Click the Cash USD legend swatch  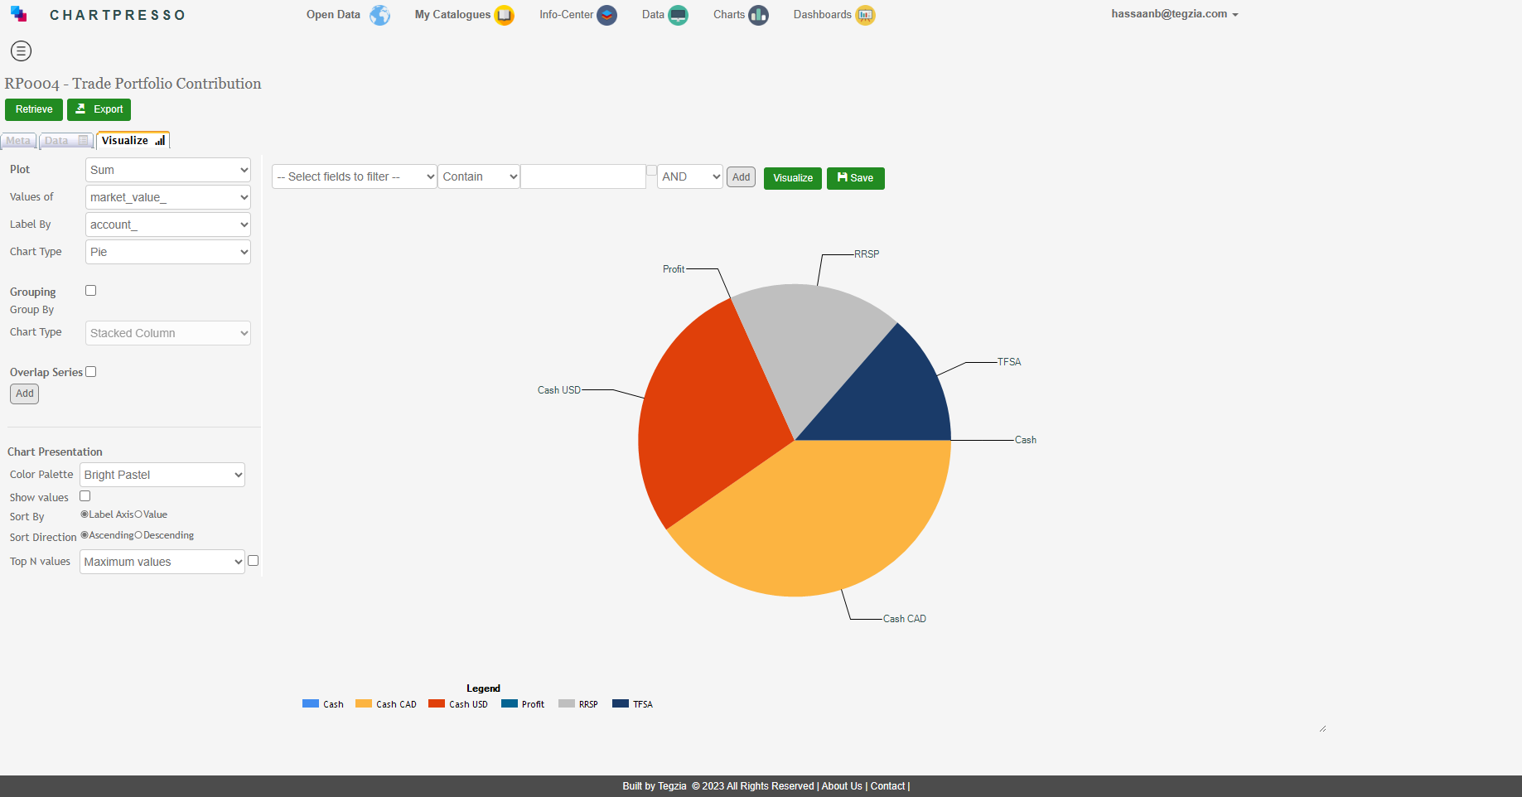coord(437,703)
